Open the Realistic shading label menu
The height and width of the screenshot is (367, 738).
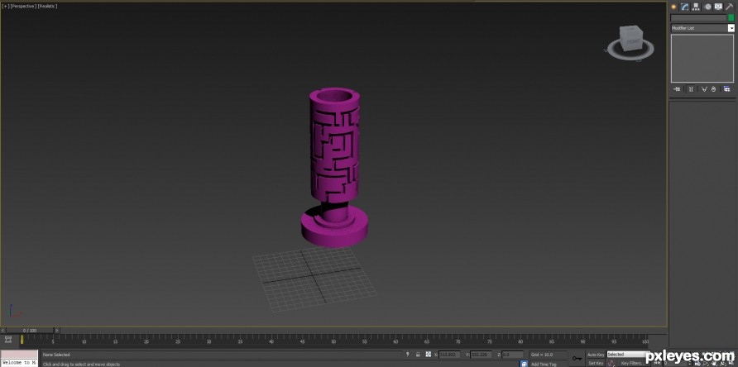[47, 6]
